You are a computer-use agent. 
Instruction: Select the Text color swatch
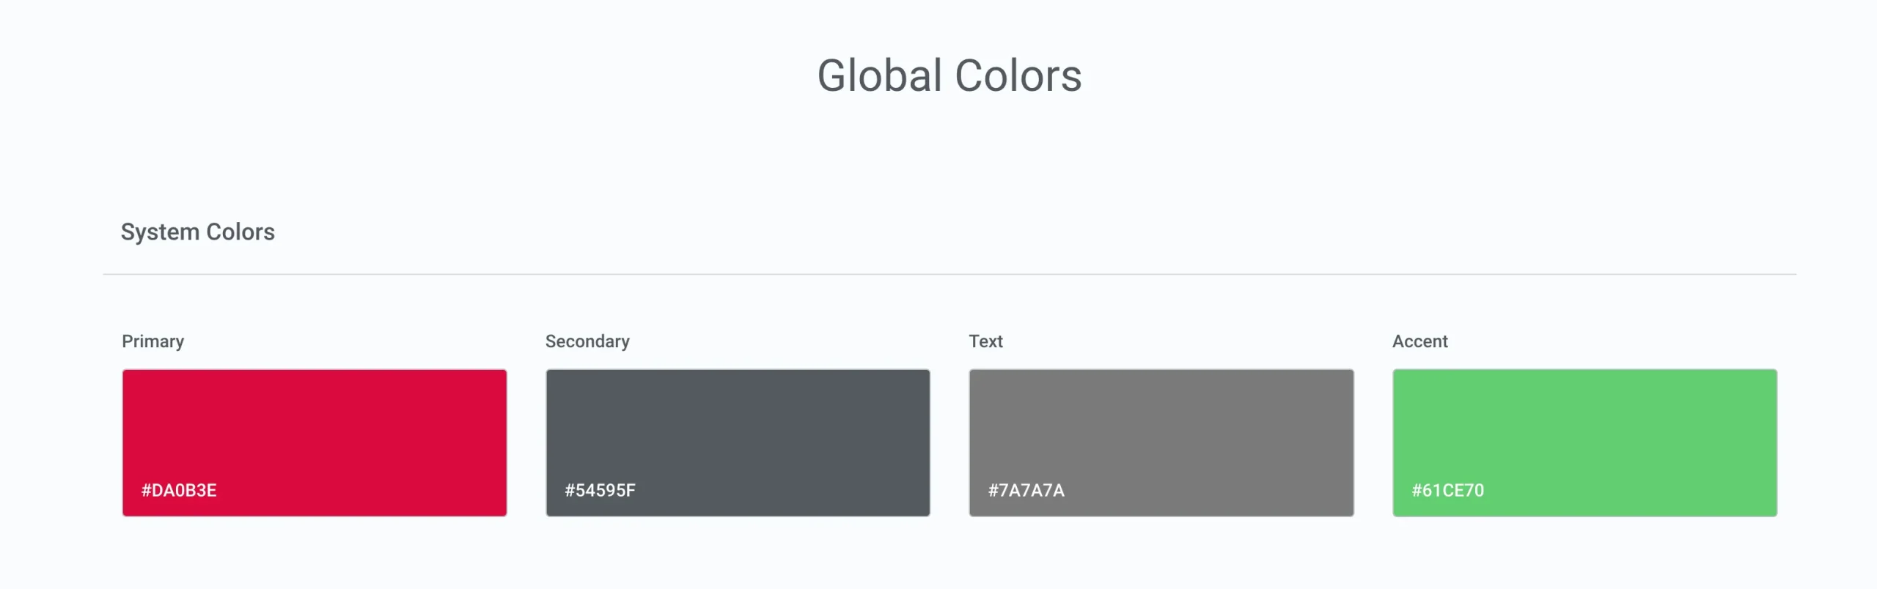pos(1160,442)
